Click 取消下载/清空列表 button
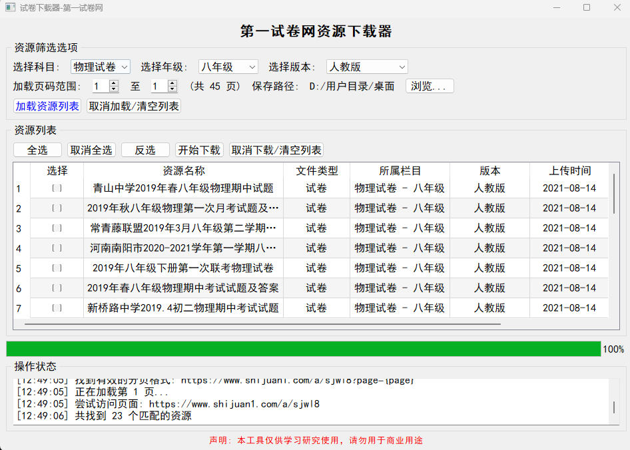This screenshot has width=630, height=450. (276, 150)
